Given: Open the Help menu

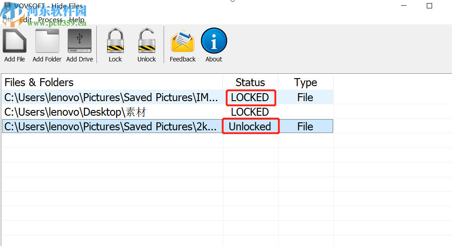Looking at the screenshot, I should click(77, 20).
